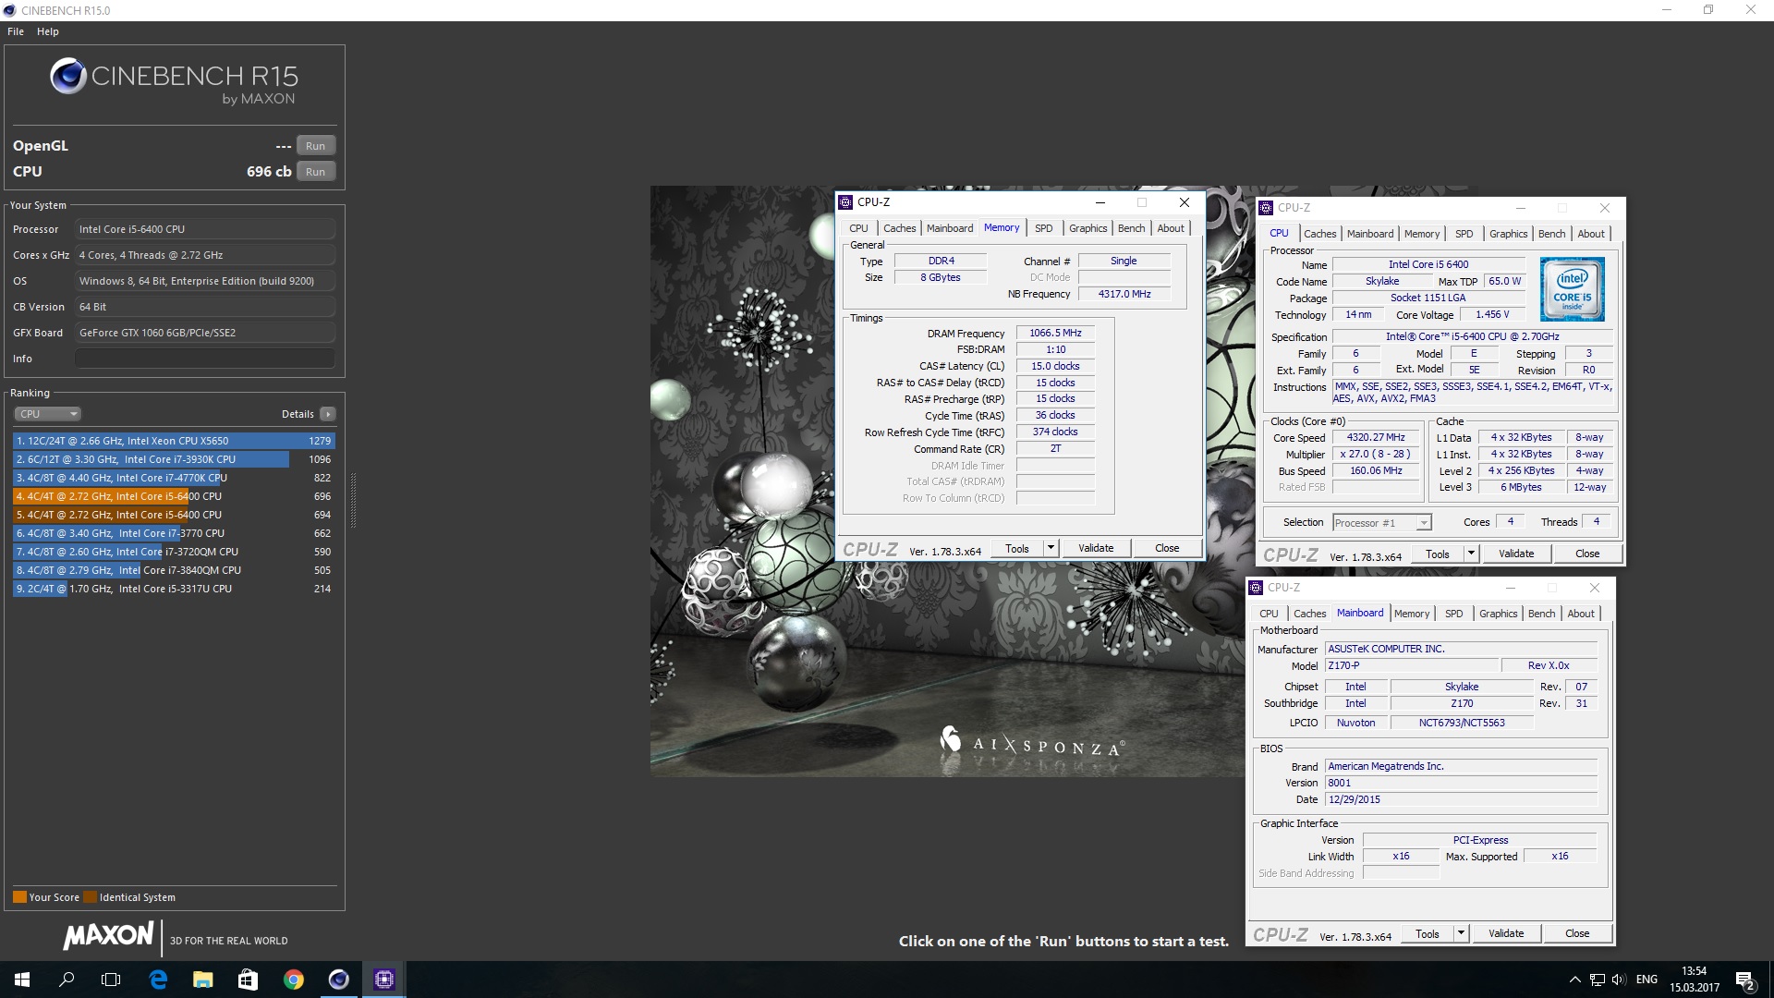
Task: Open the Processor #1 selection dropdown
Action: (x=1381, y=523)
